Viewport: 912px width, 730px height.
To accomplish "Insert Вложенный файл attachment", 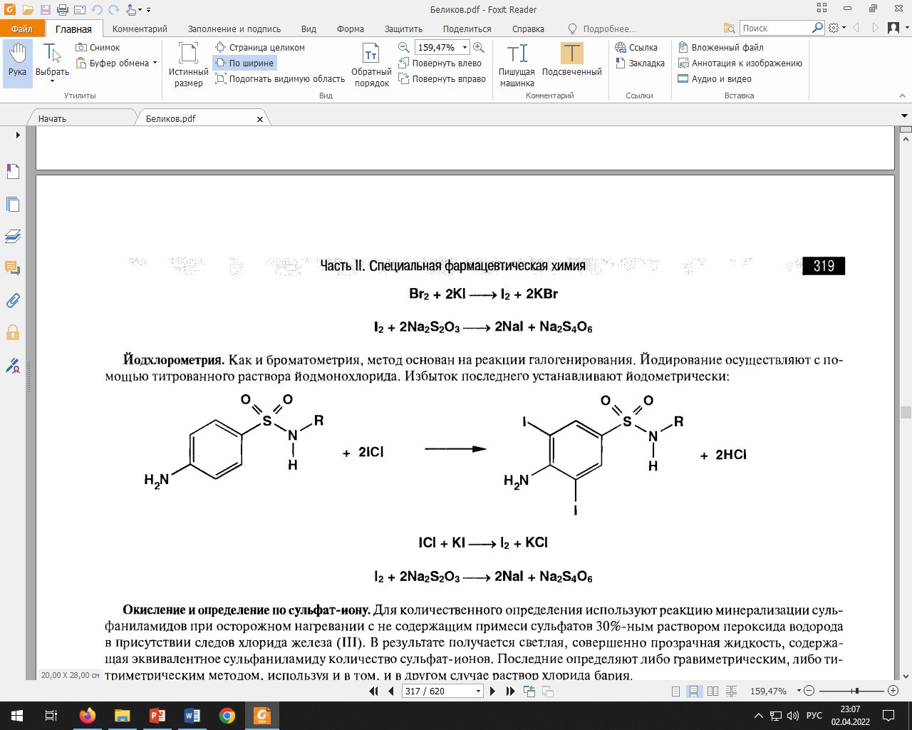I will click(x=720, y=48).
